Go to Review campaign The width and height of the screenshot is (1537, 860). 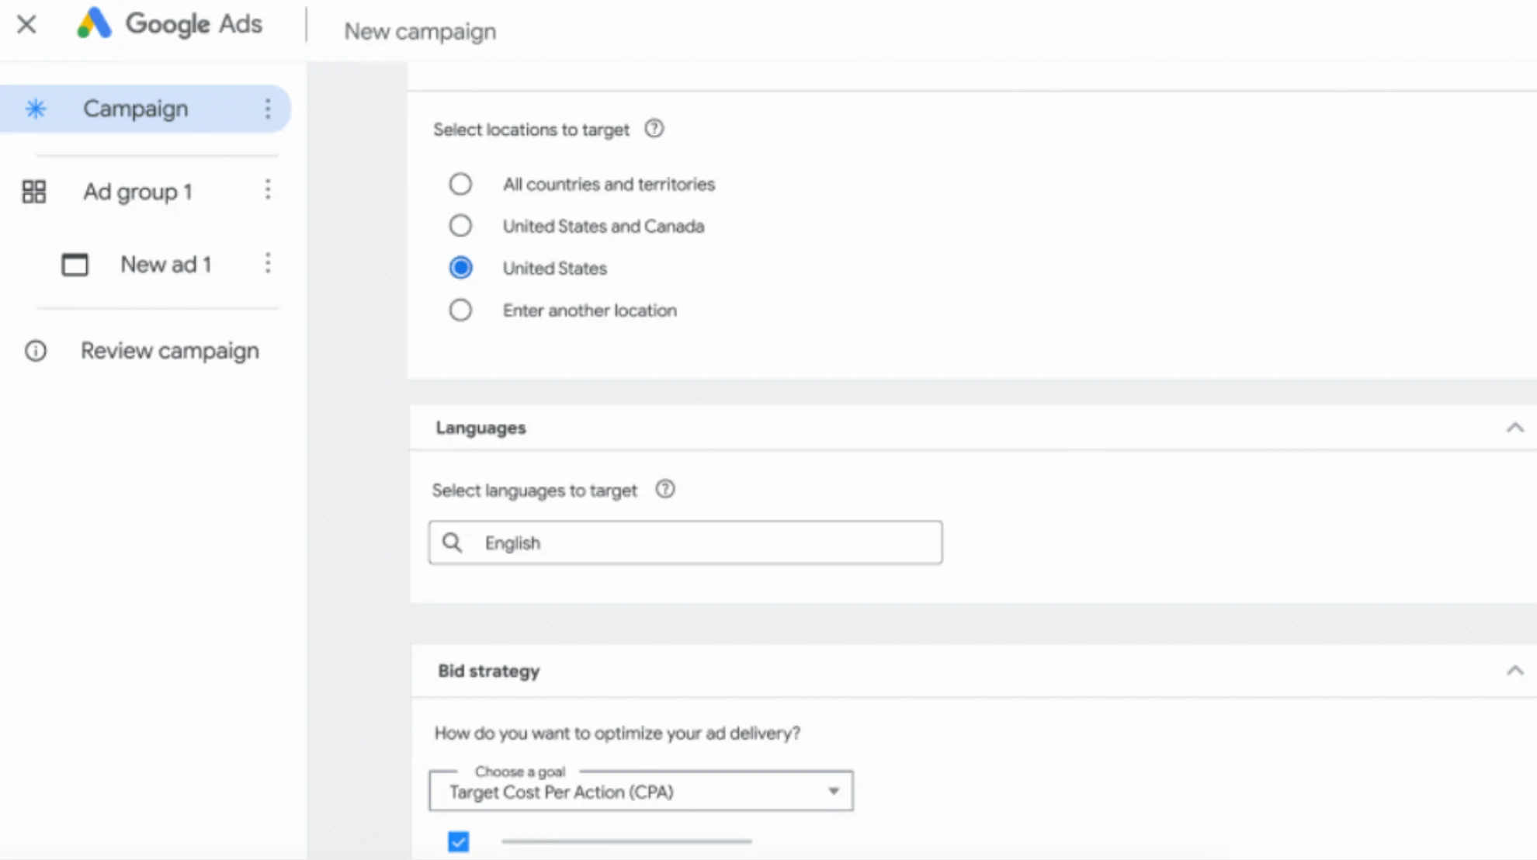point(170,351)
